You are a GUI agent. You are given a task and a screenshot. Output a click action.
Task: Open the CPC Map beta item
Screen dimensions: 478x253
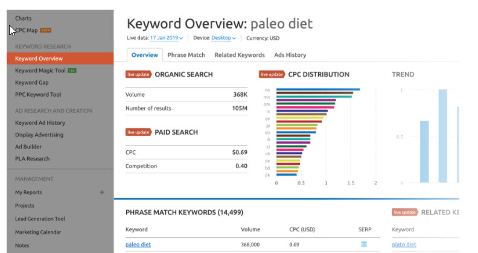28,30
